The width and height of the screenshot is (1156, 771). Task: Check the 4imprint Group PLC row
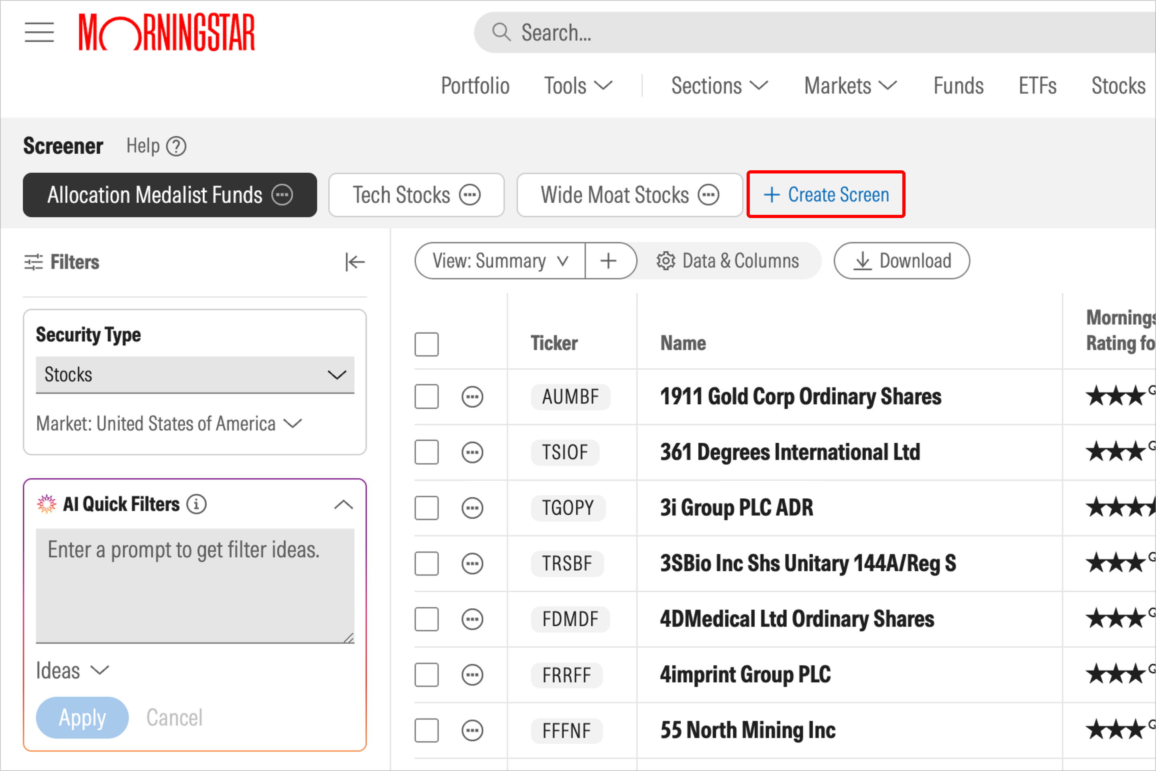tap(427, 675)
